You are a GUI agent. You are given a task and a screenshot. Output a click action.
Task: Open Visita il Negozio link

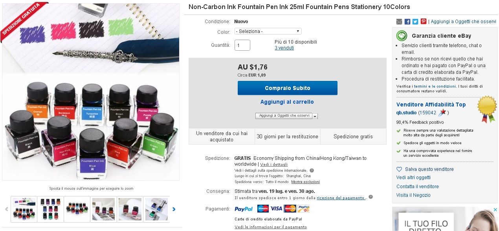pyautogui.click(x=413, y=195)
